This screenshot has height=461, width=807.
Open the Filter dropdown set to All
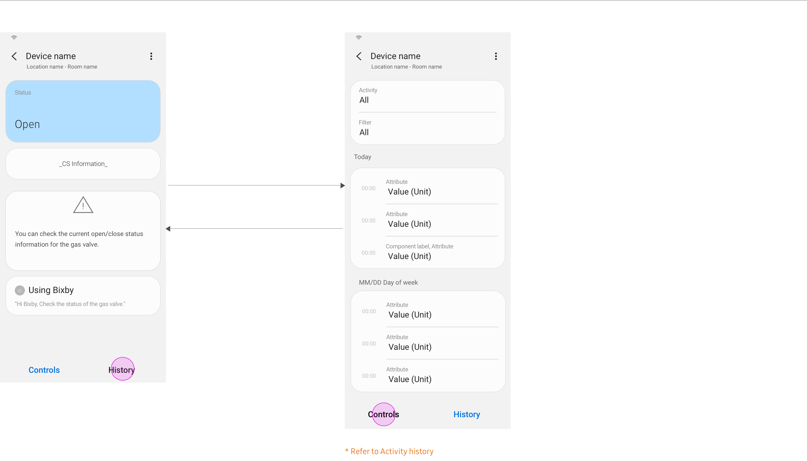click(427, 129)
